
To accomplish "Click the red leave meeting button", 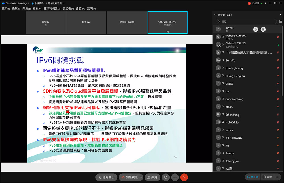I will pos(184,177).
